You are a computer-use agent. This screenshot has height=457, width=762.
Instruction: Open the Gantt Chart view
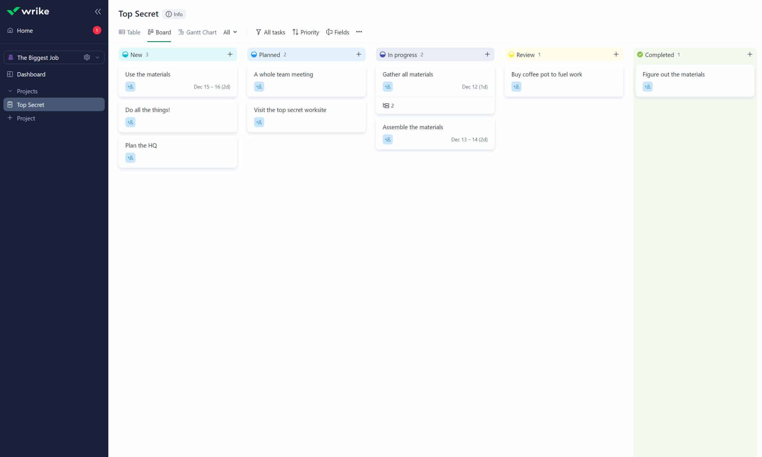[x=197, y=32]
